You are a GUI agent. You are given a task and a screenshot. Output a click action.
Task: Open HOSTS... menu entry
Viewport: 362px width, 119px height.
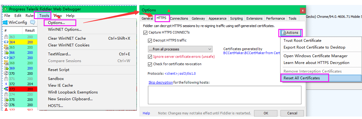click(x=55, y=106)
